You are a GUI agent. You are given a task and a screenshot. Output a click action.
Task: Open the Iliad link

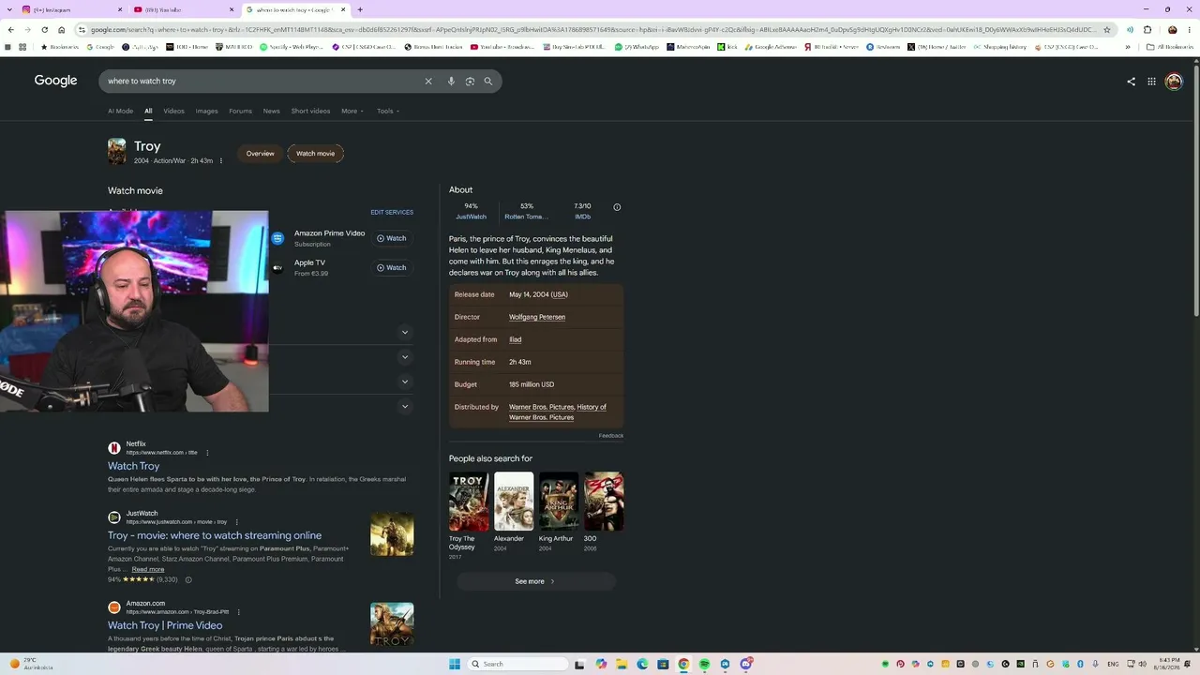(x=515, y=340)
